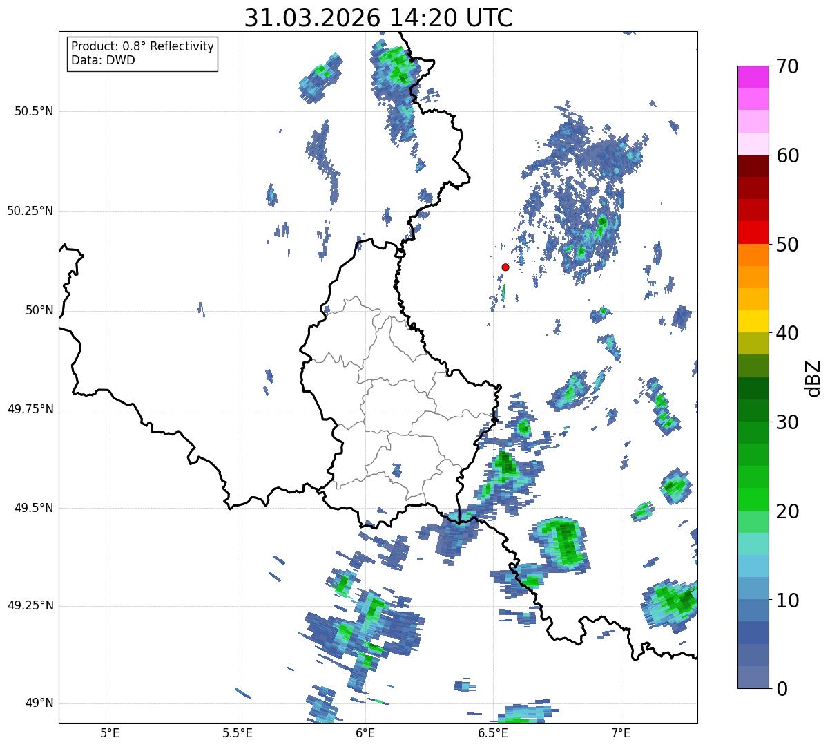Click the longitude label "6°E"
Screen dimensions: 830x747
[365, 732]
